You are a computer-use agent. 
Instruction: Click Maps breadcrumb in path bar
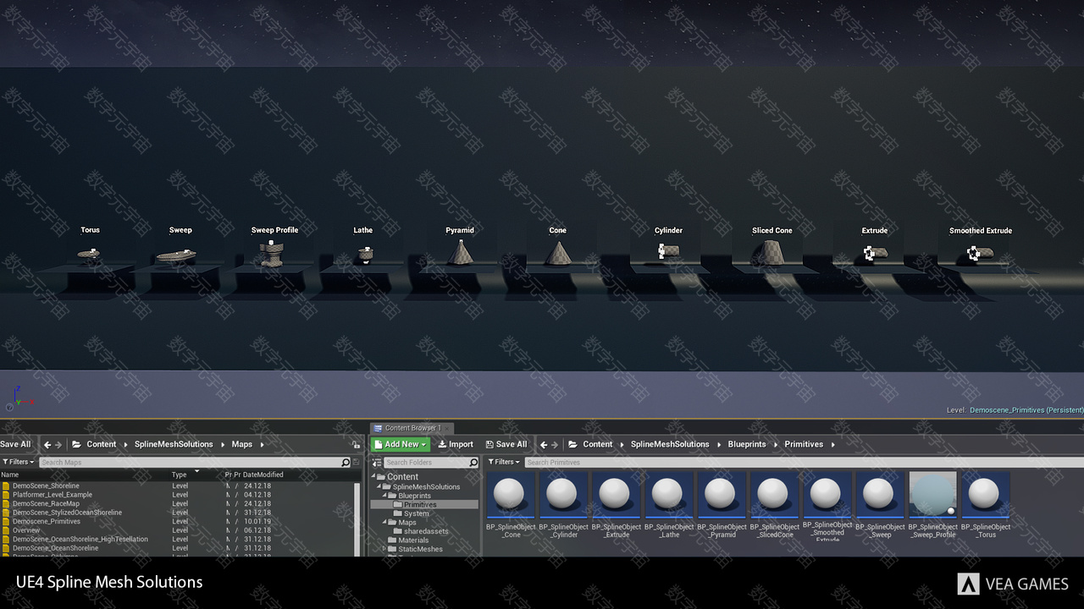tap(242, 444)
